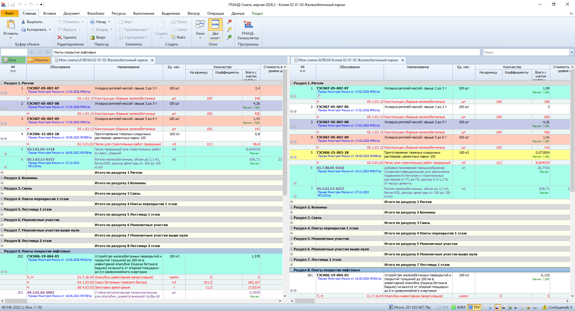Click the Копировать icon
This screenshot has height=311, width=575.
pos(23,30)
